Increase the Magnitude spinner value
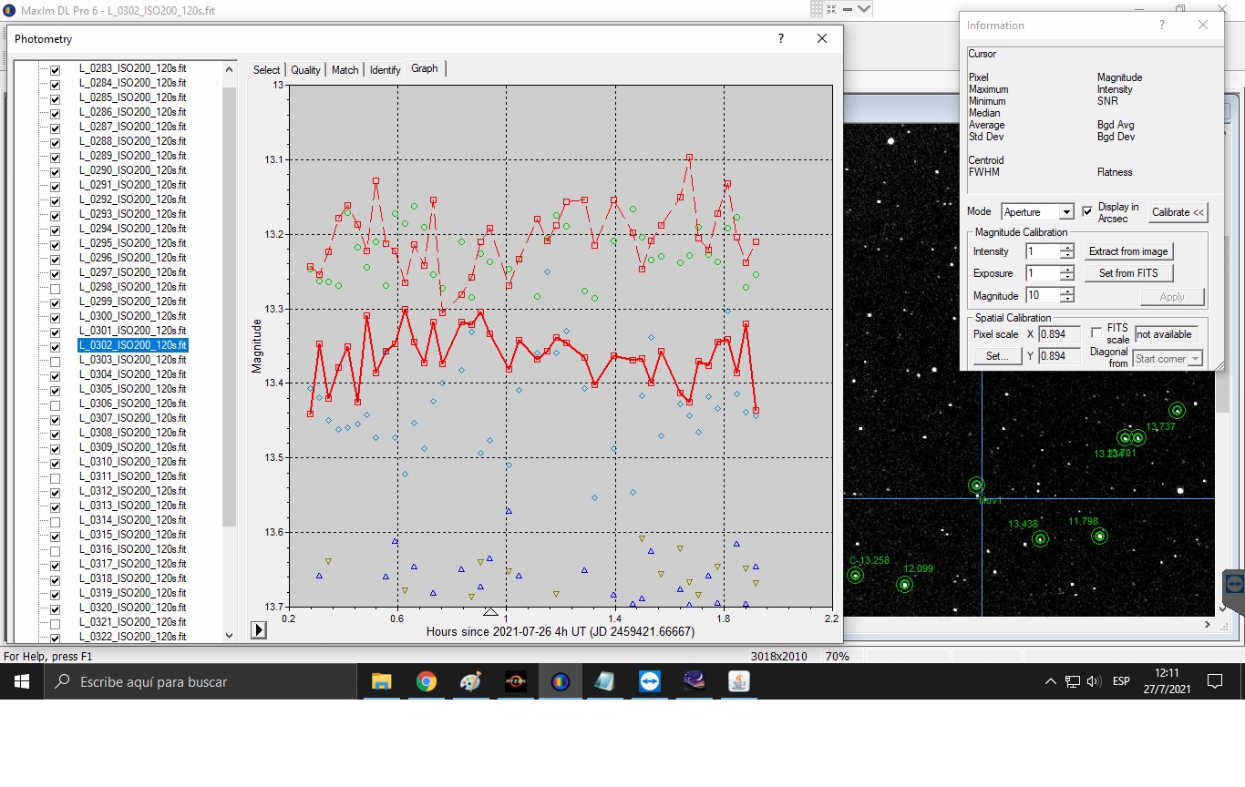Image resolution: width=1245 pixels, height=787 pixels. tap(1067, 291)
